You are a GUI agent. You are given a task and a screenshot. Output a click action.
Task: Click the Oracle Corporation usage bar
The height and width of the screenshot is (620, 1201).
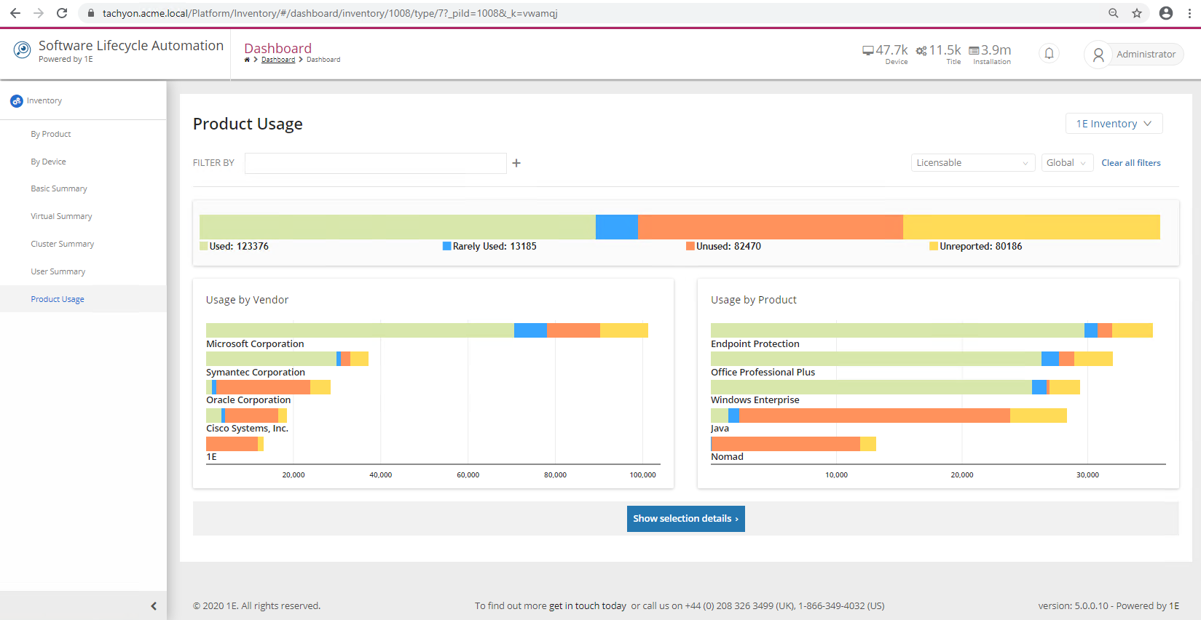click(x=268, y=387)
